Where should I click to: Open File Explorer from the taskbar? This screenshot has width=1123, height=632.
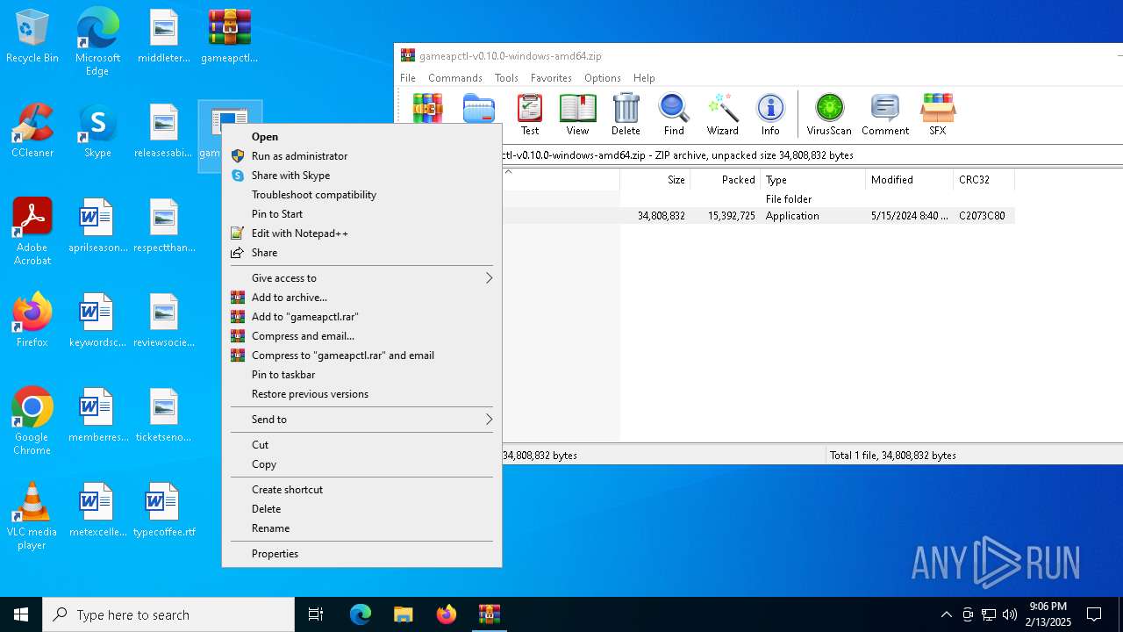403,614
